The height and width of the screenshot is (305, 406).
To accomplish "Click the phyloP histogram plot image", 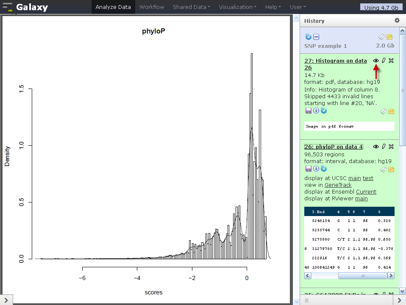I will pos(146,160).
